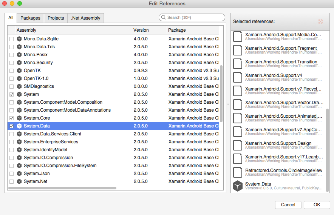Sort by the Package column header
This screenshot has width=334, height=215.
pyautogui.click(x=193, y=30)
